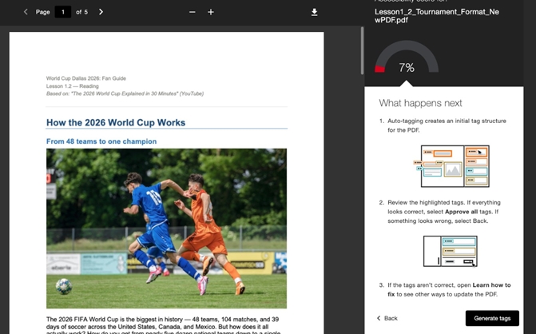Go Back in the tagging panel
536x334 pixels.
point(387,318)
